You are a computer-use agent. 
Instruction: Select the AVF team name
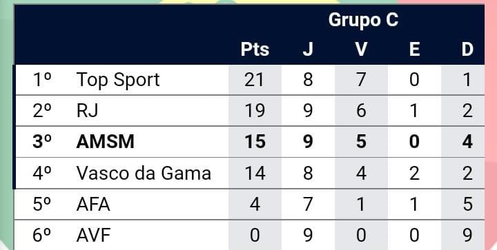click(93, 235)
